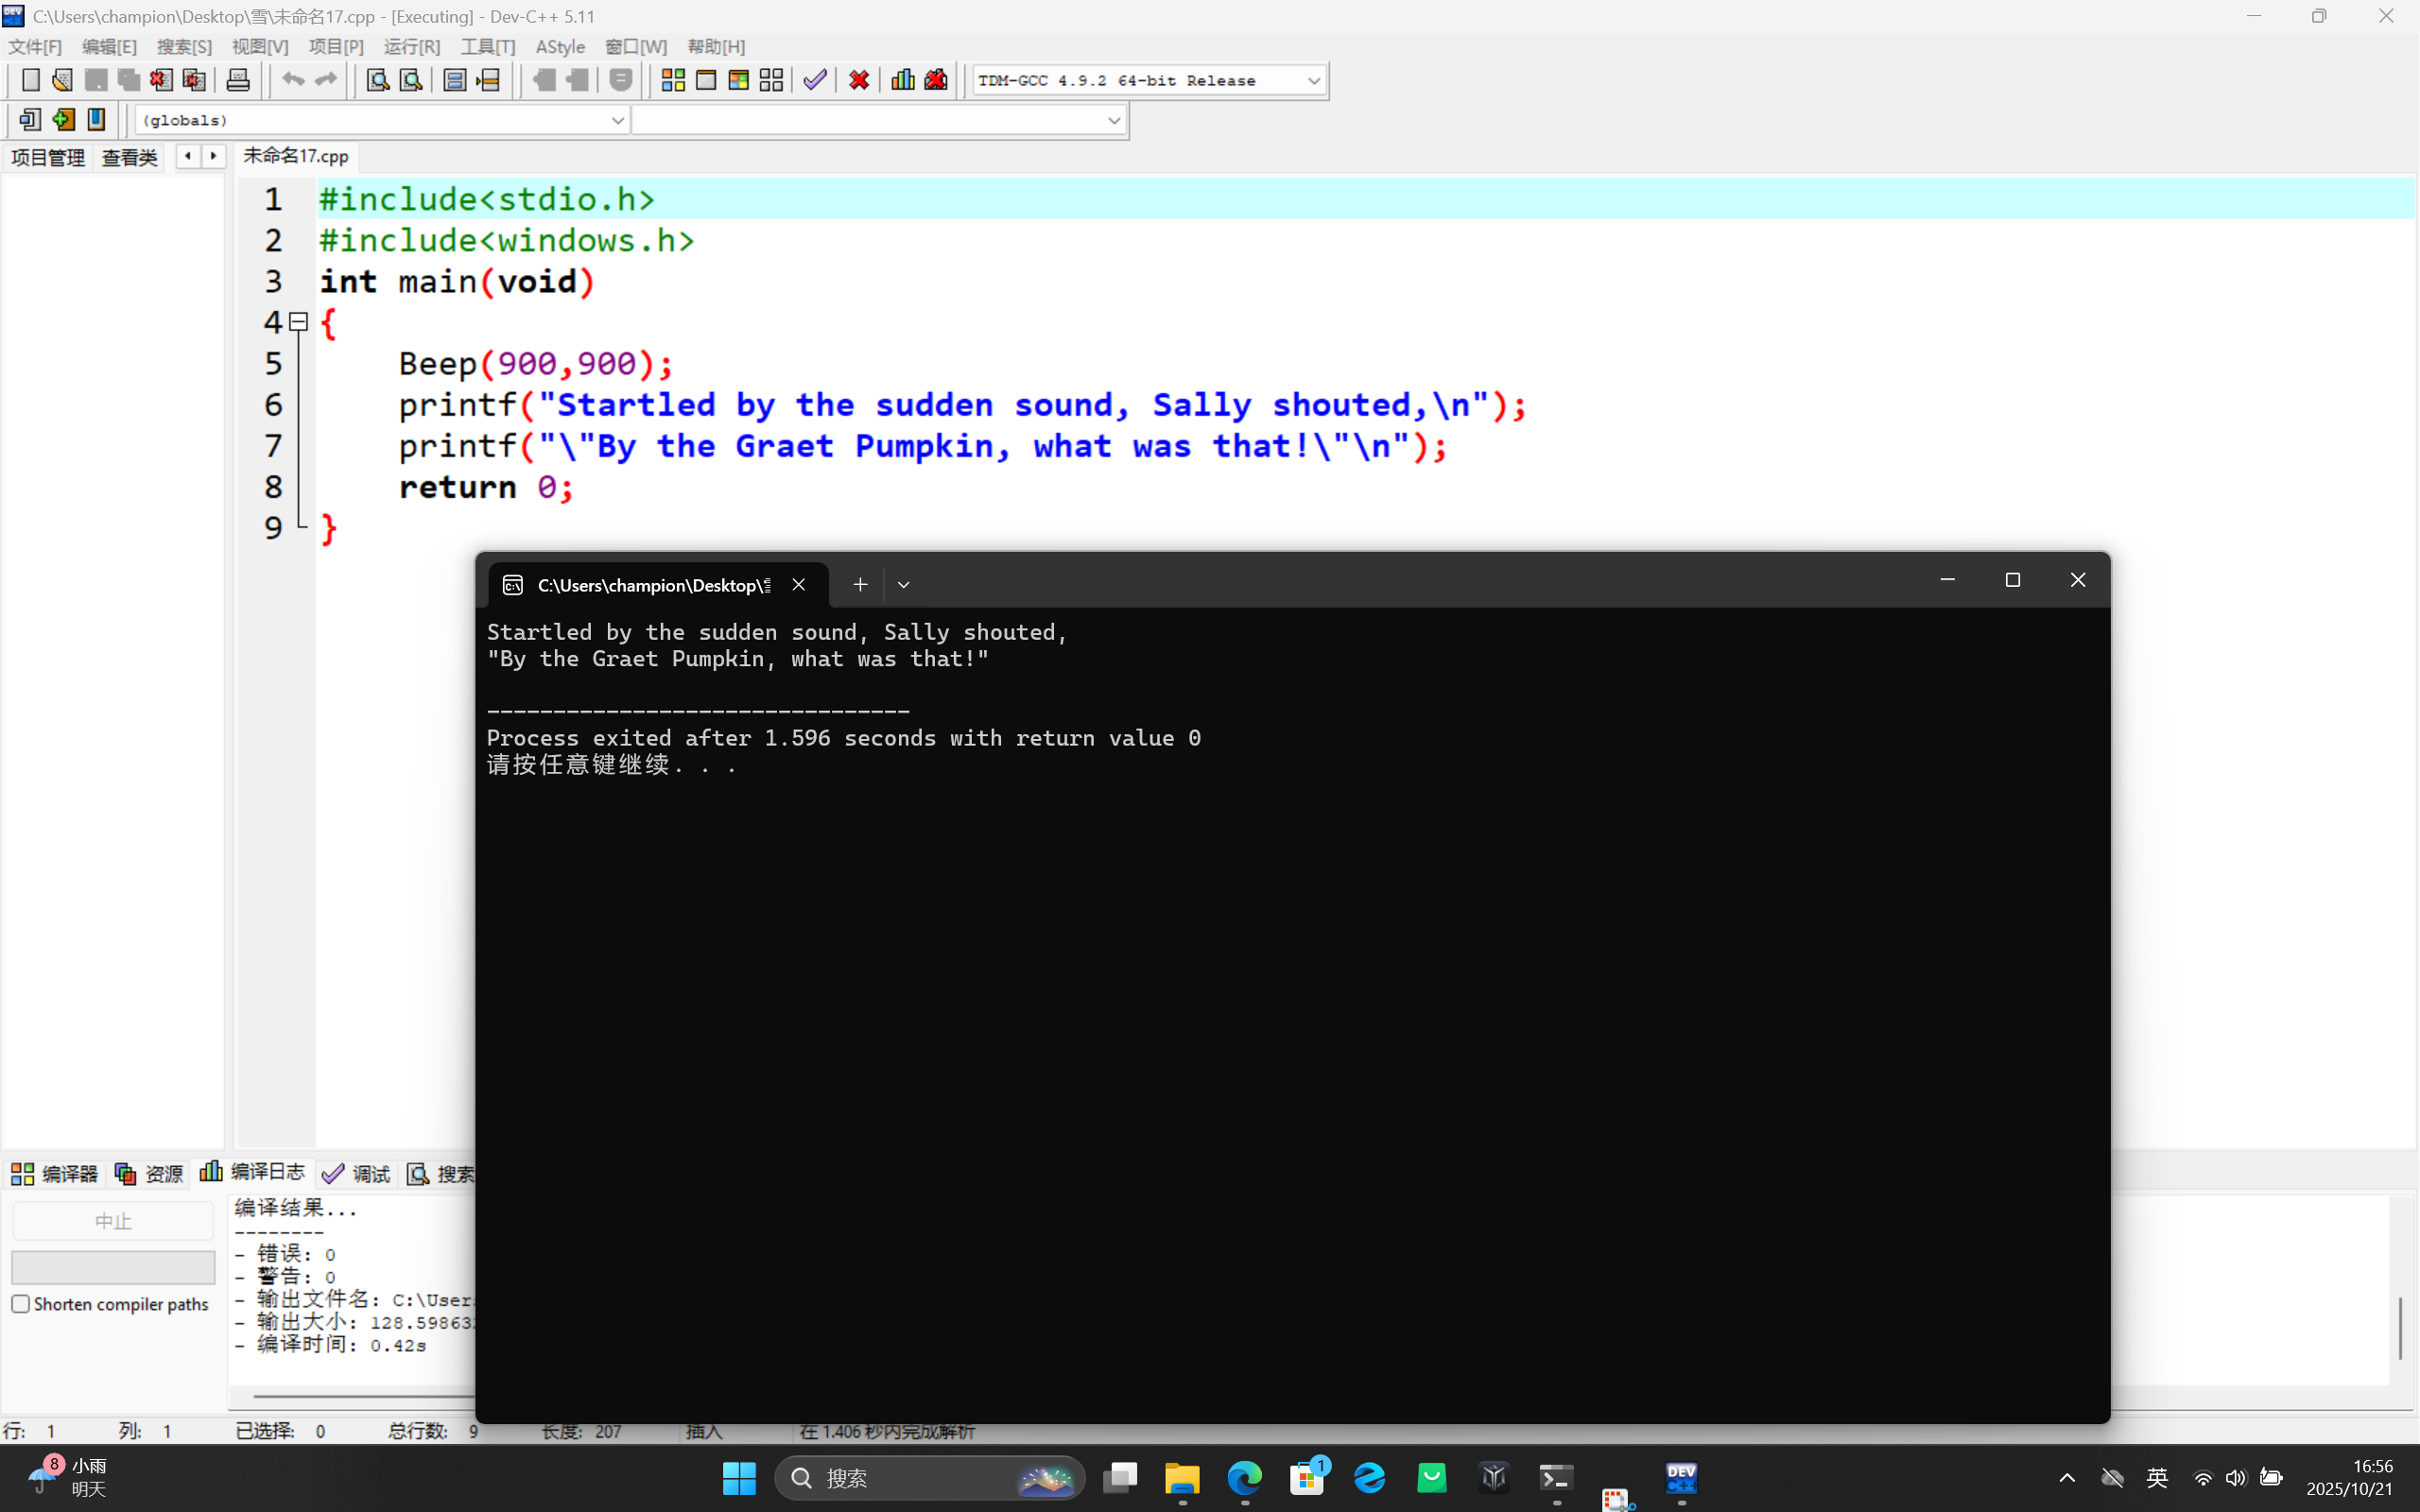Click the Compile and Run icon

(739, 80)
